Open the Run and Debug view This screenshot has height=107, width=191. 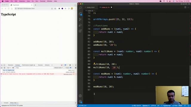pyautogui.click(x=80, y=25)
